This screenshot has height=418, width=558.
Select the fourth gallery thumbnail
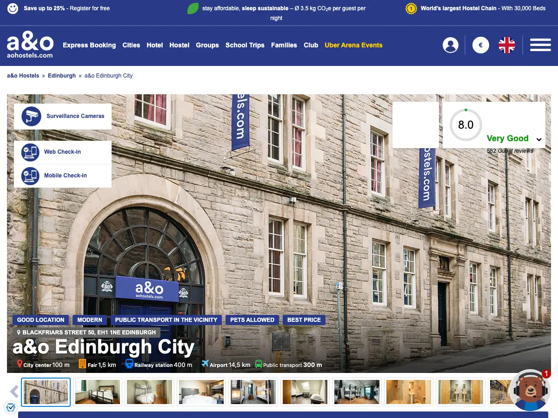tap(202, 392)
